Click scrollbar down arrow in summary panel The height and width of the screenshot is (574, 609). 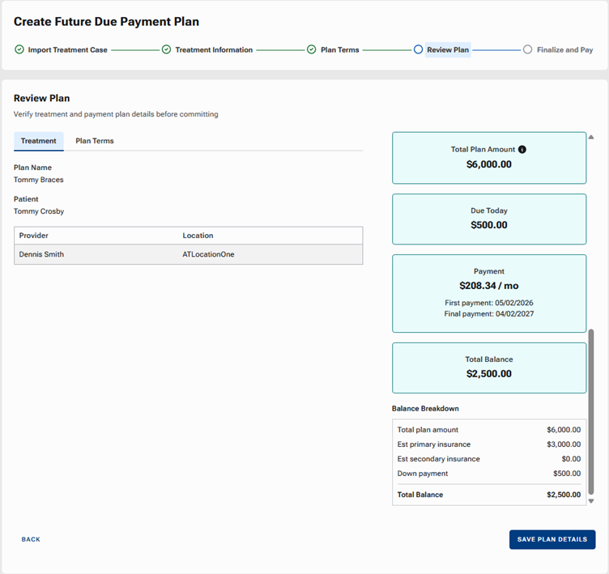pos(591,501)
